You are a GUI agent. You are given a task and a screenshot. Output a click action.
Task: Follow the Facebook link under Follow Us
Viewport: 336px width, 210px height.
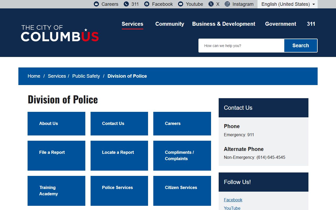[x=233, y=200]
